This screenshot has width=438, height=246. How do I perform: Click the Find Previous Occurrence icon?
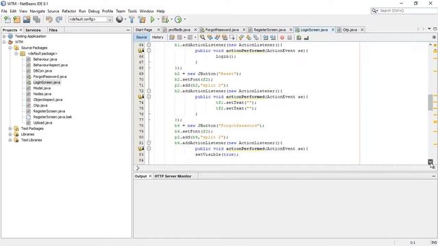point(210,38)
